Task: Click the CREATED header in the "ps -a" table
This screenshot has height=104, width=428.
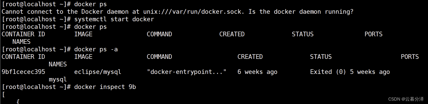Action: click(250, 57)
